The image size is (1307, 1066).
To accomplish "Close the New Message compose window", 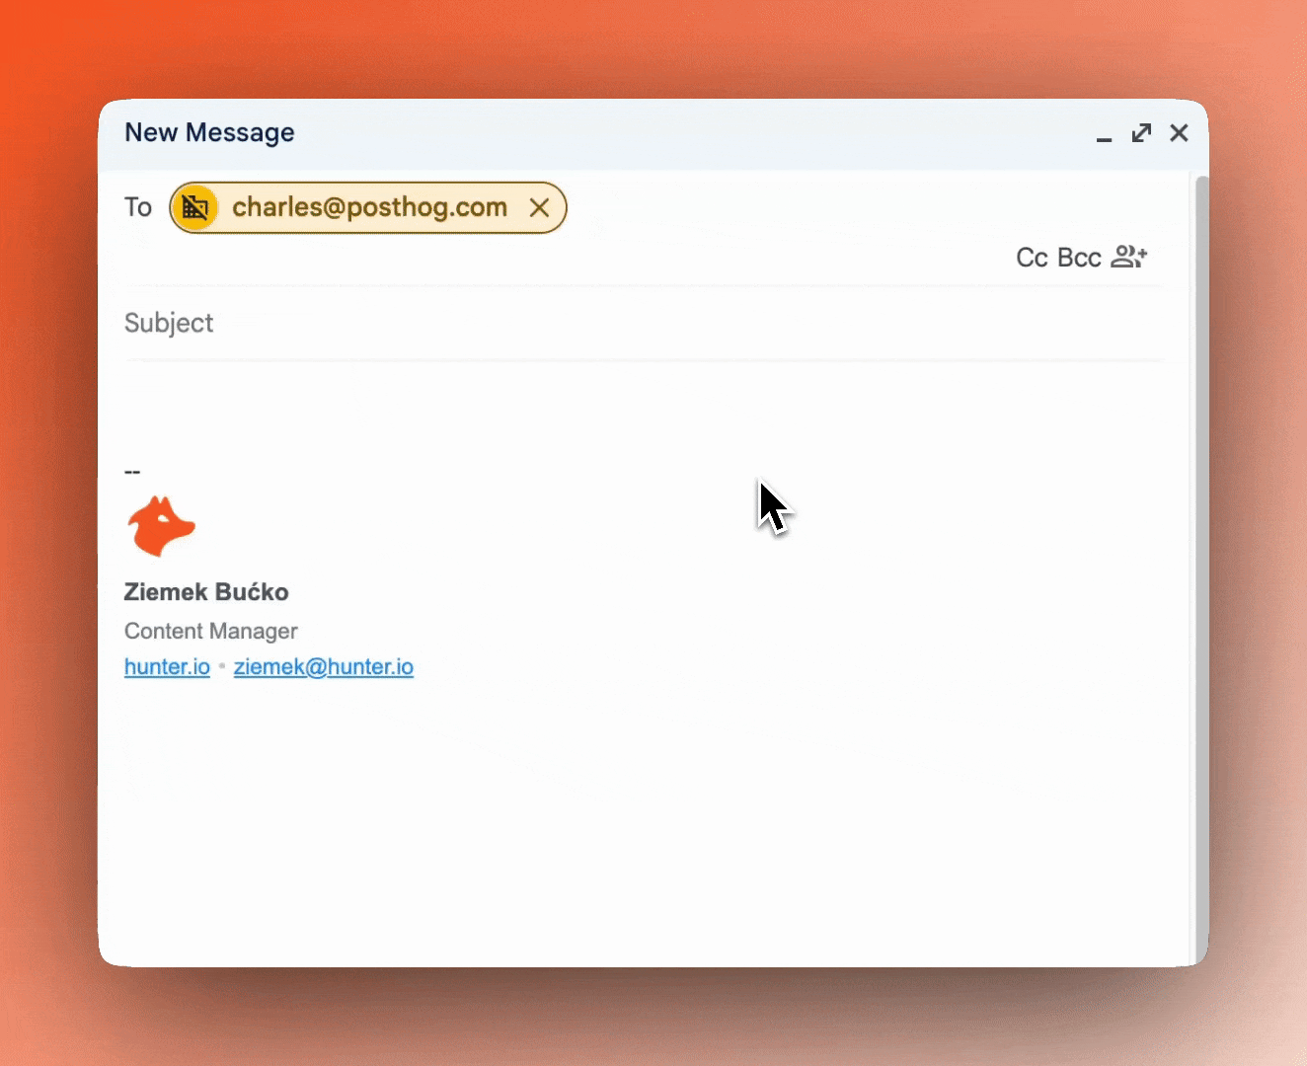I will 1179,133.
